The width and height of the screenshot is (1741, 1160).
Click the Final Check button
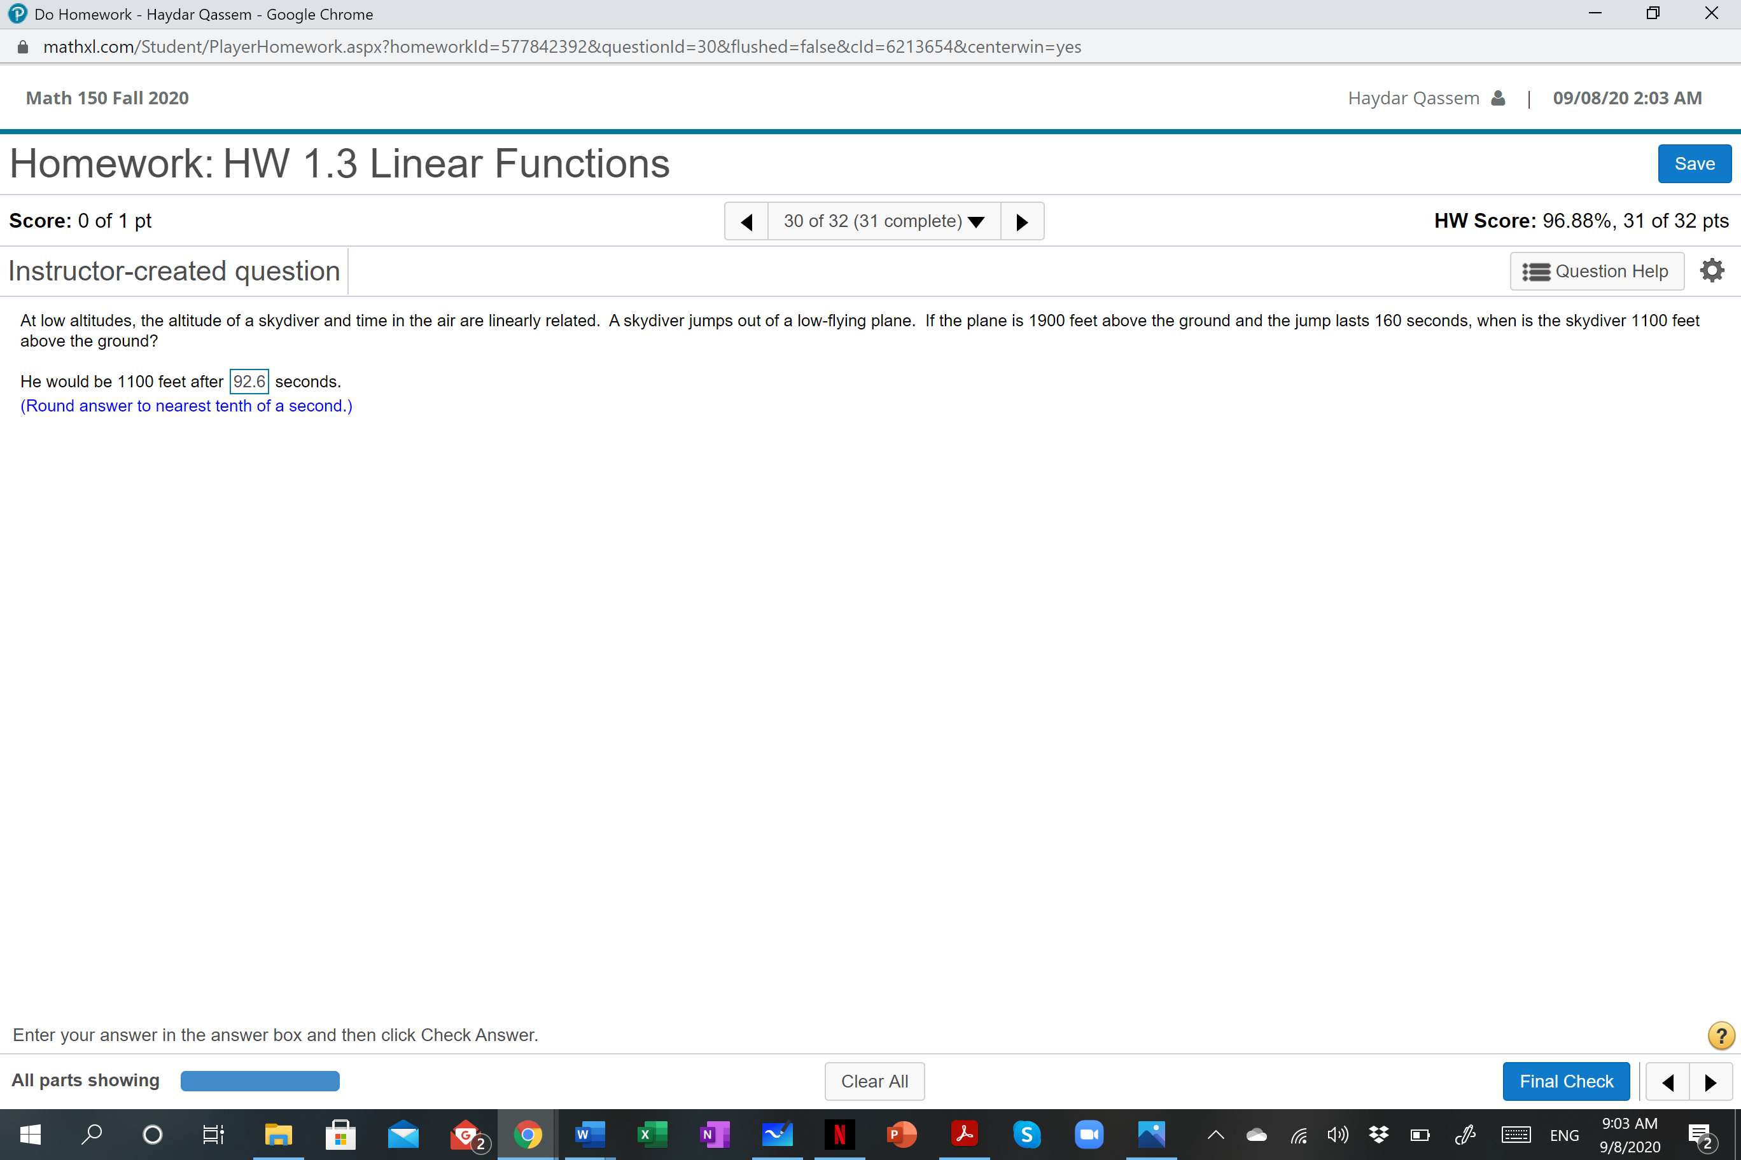[x=1565, y=1082]
